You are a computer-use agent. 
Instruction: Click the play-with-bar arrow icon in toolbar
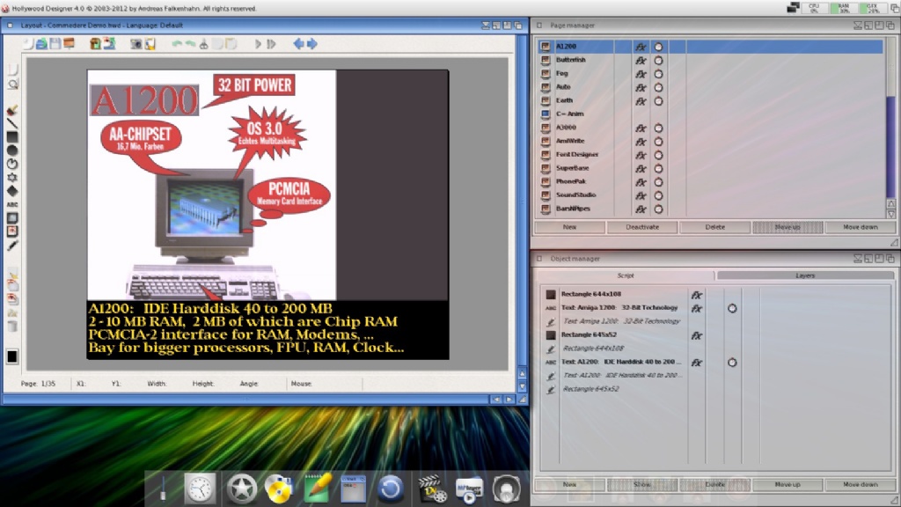[x=271, y=44]
